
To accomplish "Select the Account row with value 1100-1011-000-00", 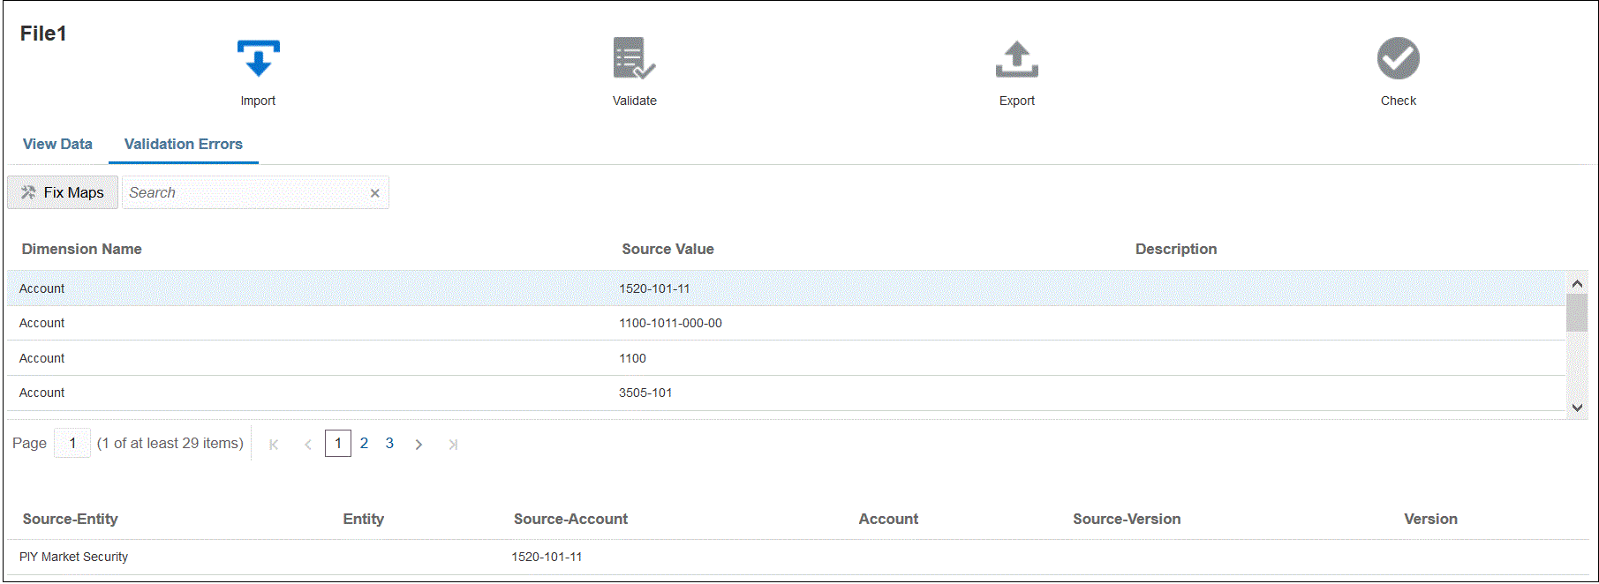I will [x=670, y=323].
